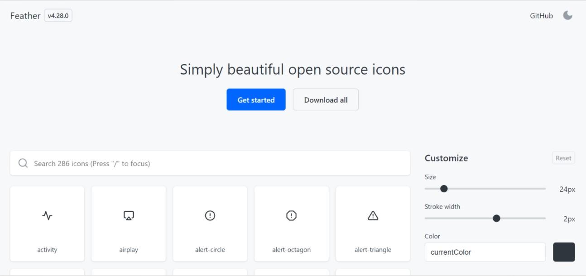Focus the currentColor text field
Image resolution: width=586 pixels, height=276 pixels.
pos(485,252)
